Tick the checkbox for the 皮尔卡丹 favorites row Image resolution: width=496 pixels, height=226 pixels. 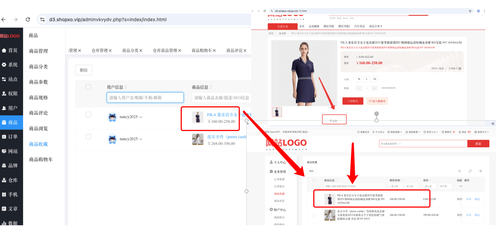[314, 215]
